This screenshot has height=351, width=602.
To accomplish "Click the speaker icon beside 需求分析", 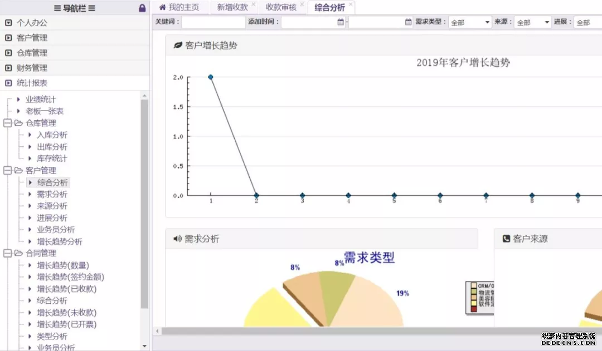I will point(178,239).
